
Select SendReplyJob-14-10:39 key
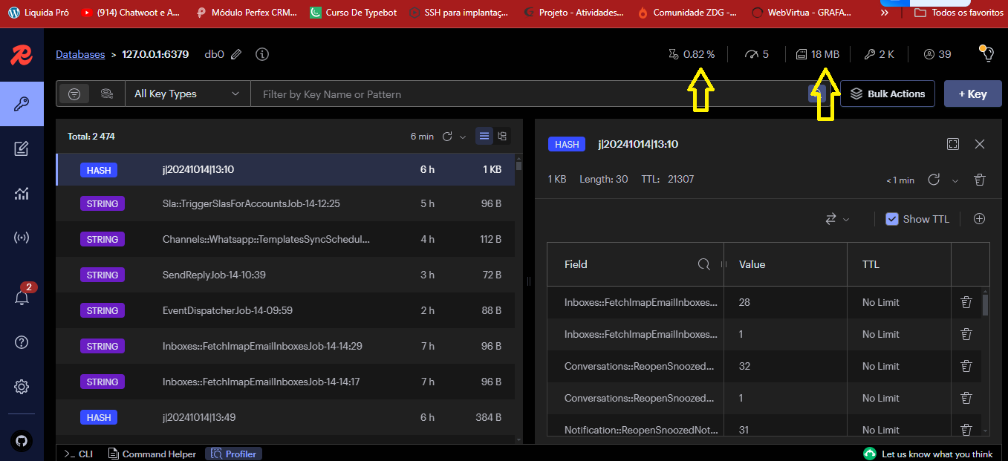285,275
